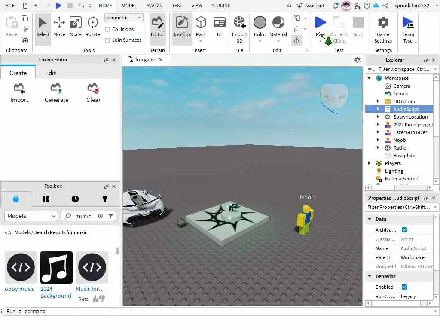The height and width of the screenshot is (330, 440).
Task: Click the Clear terrain icon
Action: (93, 93)
